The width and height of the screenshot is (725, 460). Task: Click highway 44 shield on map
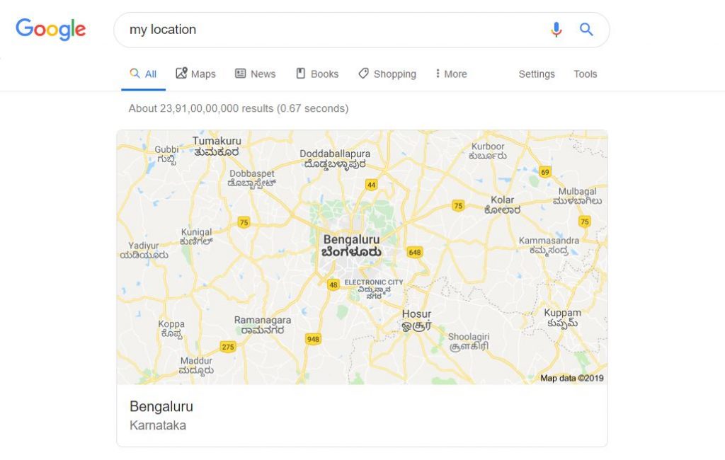pos(371,185)
